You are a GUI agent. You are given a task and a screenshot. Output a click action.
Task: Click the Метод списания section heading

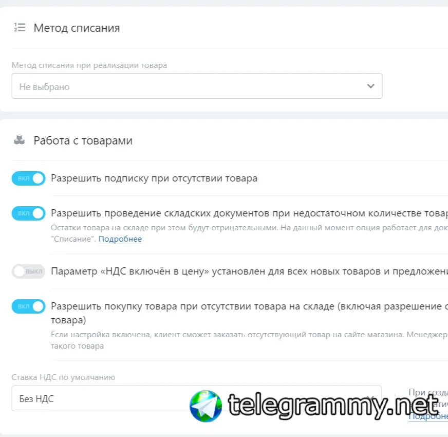[77, 28]
